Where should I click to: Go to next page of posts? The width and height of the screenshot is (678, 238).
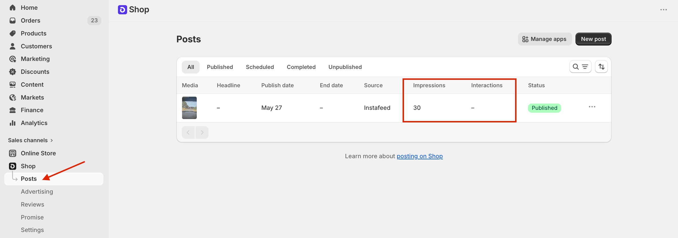point(202,132)
